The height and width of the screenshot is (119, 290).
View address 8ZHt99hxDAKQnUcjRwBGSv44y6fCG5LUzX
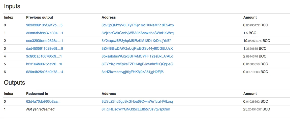[x=137, y=49]
